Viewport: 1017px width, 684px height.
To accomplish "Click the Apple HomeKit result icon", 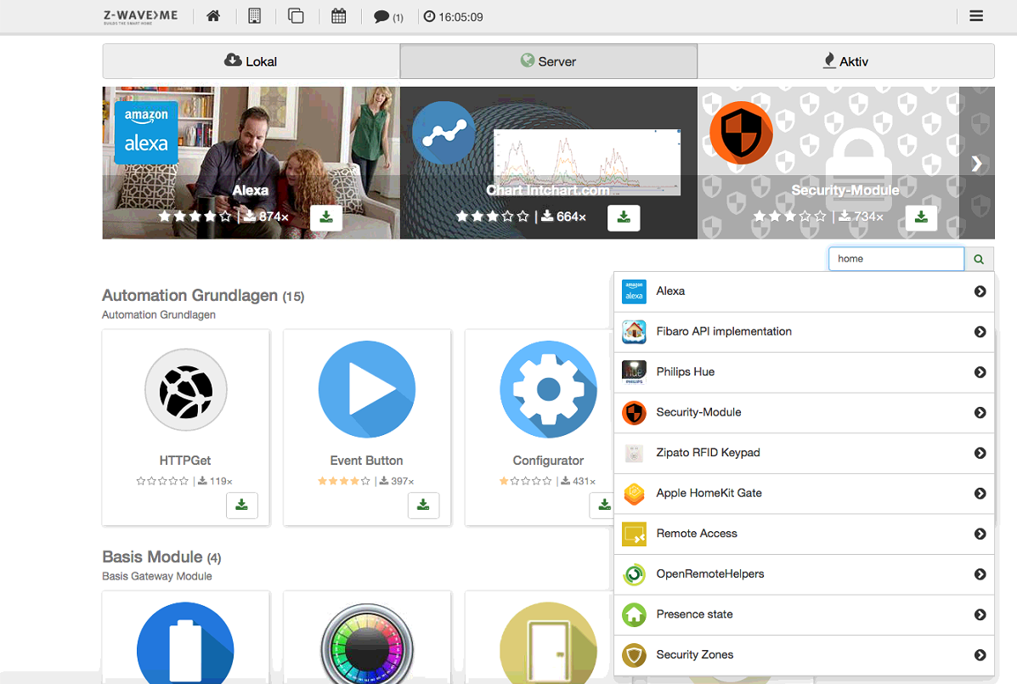I will [634, 494].
